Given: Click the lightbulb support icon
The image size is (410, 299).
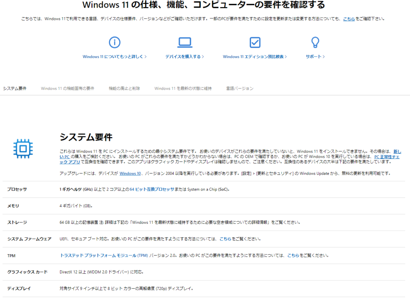Looking at the screenshot, I should 315,42.
